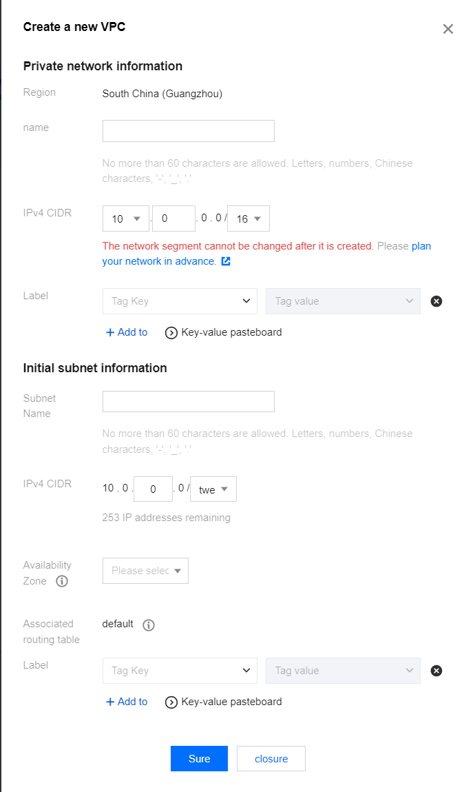Open the VPC Tag value dropdown
This screenshot has width=475, height=792.
343,301
